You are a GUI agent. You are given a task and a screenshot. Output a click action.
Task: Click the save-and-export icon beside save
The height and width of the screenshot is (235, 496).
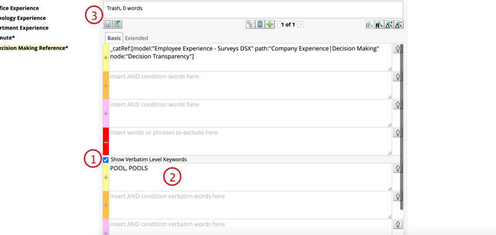(117, 24)
